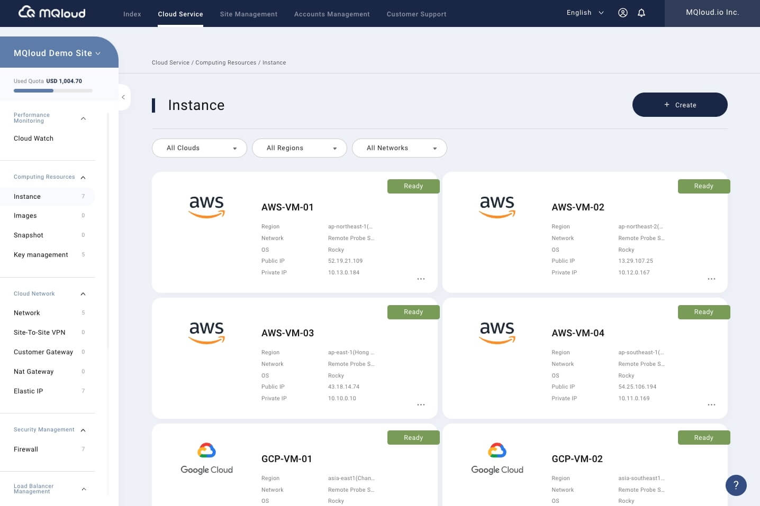Collapse the Performance Monitoring section

point(83,118)
